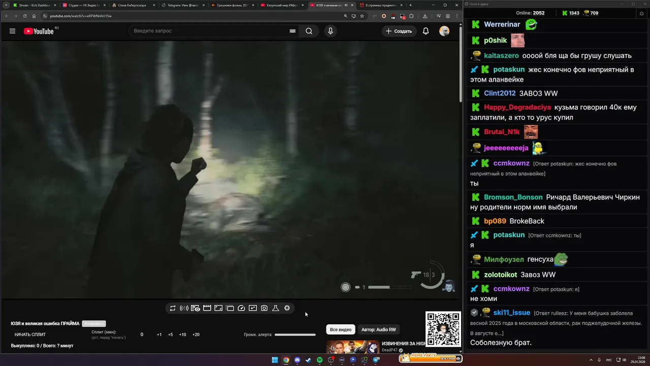Image resolution: width=650 pixels, height=366 pixels.
Task: Open the ИЗВИНЕНИЯ ЗА HIGH video thumbnail
Action: pyautogui.click(x=352, y=347)
